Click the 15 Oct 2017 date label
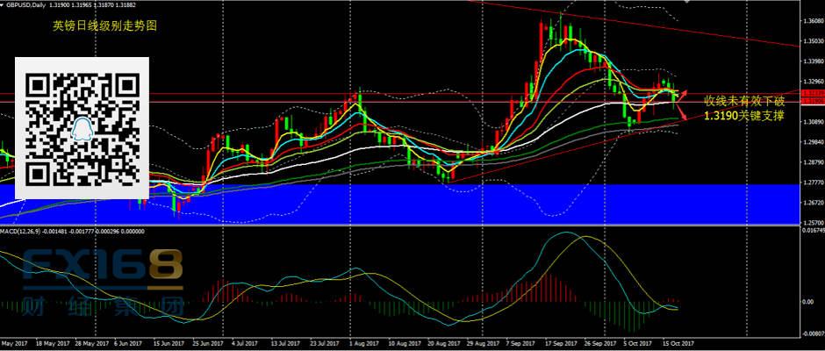The height and width of the screenshot is (351, 825). coord(677,343)
